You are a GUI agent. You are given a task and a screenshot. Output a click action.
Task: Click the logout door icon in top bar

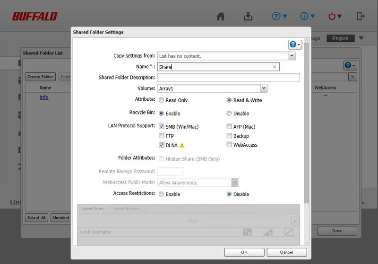point(361,16)
